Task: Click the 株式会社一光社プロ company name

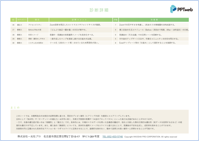Action: (29, 137)
